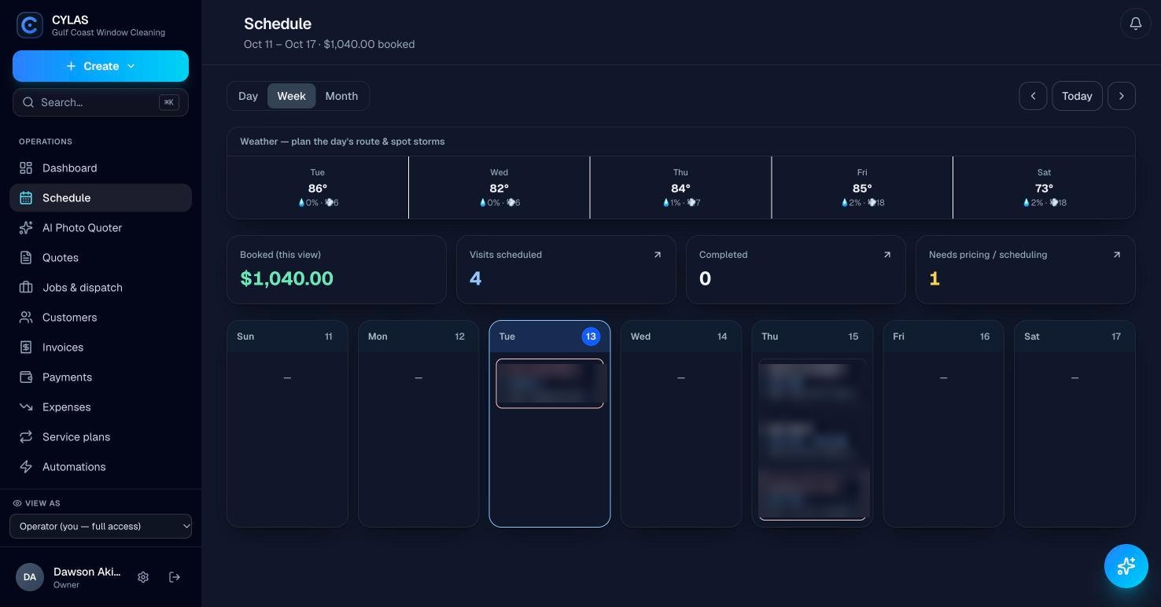Open the notifications bell
Screen dimensions: 1161x607
1136,24
